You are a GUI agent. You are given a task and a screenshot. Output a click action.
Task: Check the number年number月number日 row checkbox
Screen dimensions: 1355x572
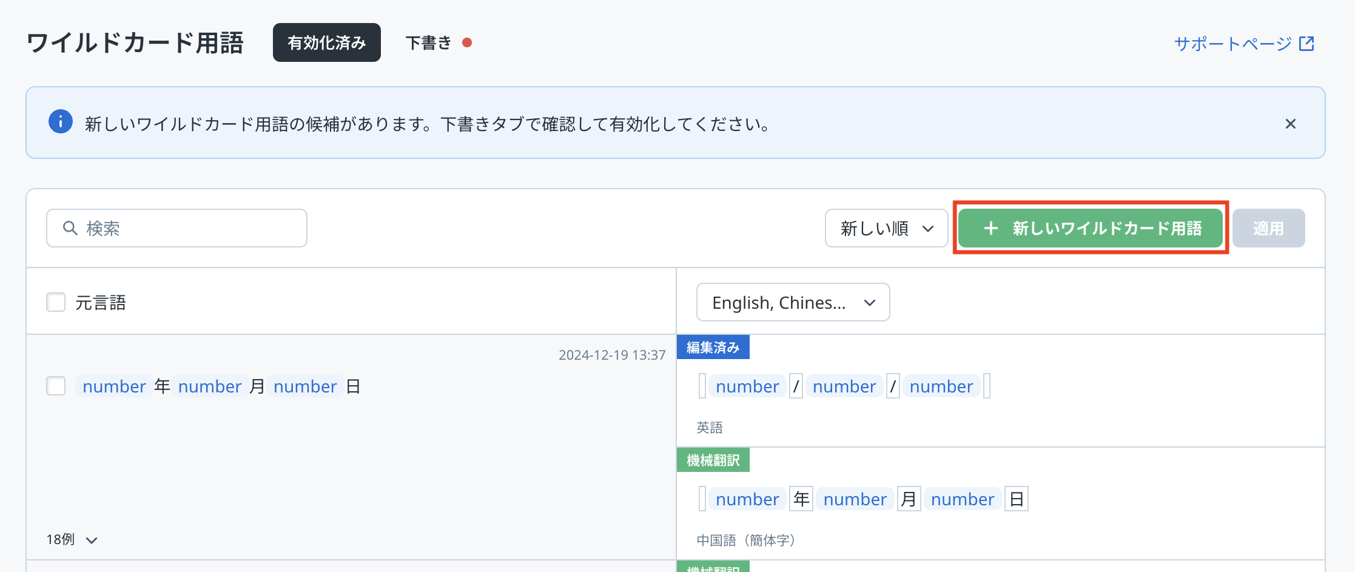click(x=56, y=386)
